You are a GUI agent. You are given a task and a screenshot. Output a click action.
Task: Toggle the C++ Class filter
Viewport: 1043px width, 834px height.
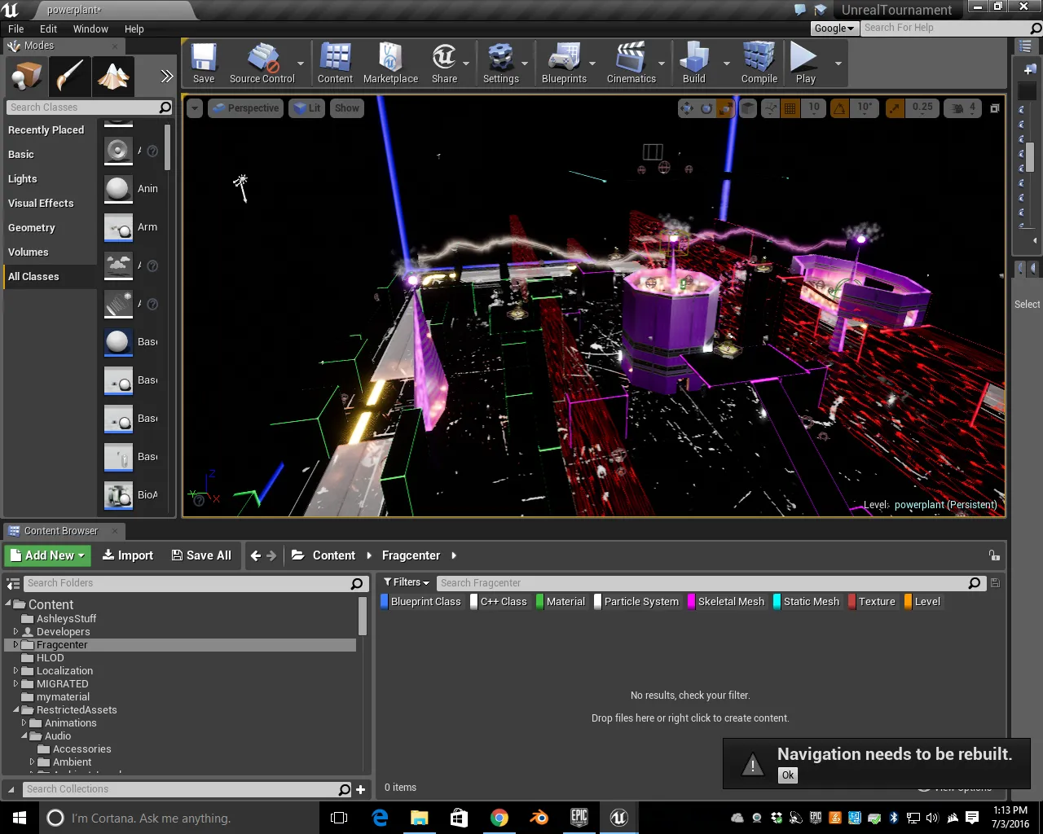pos(499,602)
